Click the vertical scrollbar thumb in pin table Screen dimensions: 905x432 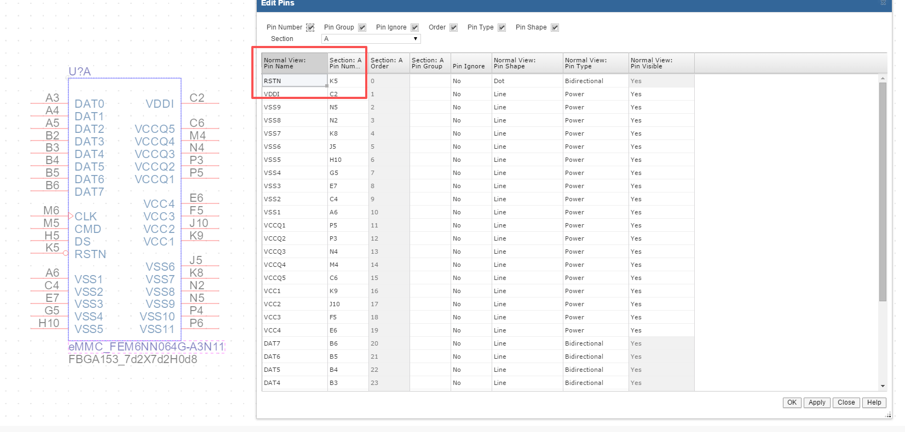coord(883,191)
